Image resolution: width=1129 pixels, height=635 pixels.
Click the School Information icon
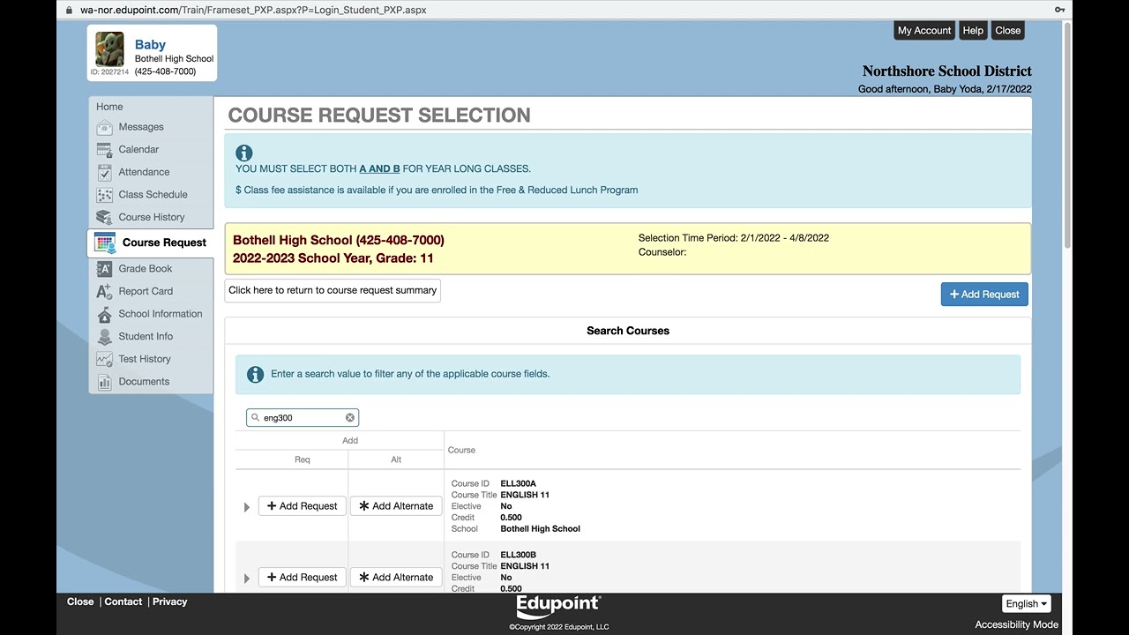click(x=104, y=314)
